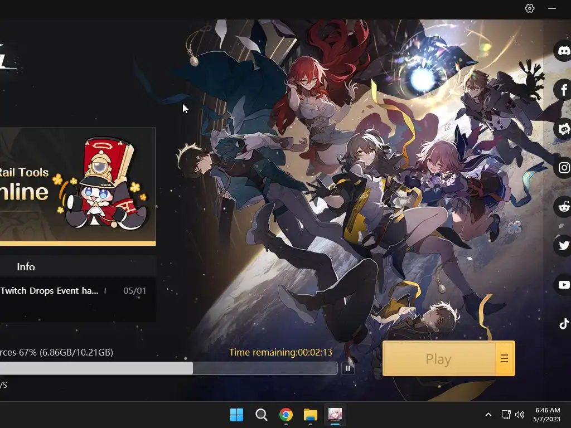
Task: Open the Rail Tools Online banner
Action: pyautogui.click(x=78, y=187)
